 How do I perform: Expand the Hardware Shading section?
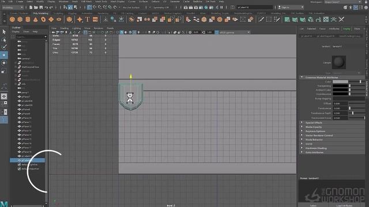click(x=302, y=148)
